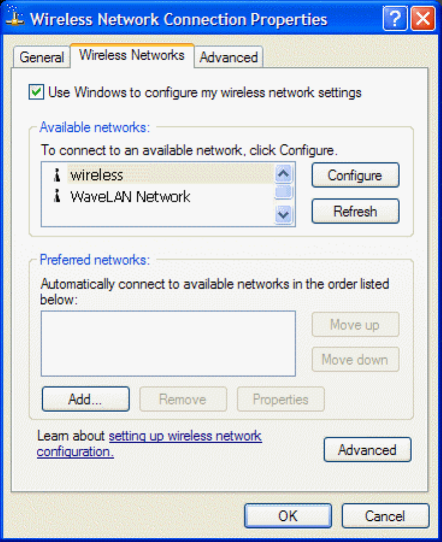The image size is (442, 542).
Task: Click the antenna icon beside WaveLAN Network
Action: tap(57, 196)
